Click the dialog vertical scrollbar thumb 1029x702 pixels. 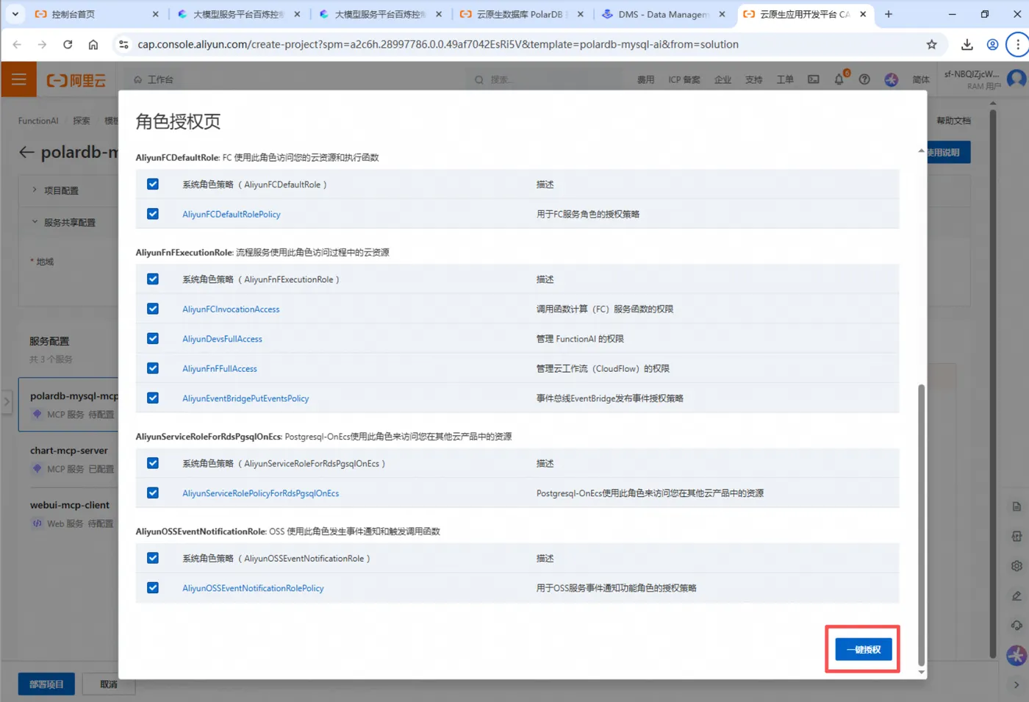[x=921, y=525]
